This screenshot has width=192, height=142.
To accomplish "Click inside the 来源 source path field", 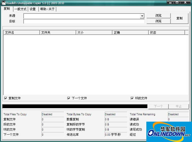I will 82,16.
